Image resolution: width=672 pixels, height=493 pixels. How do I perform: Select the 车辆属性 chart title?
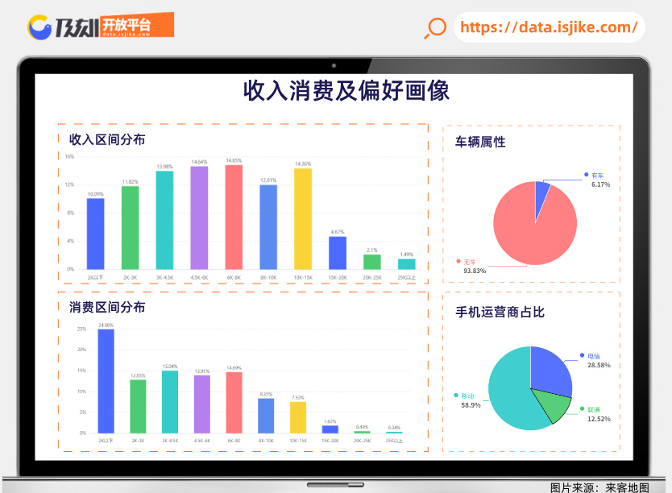click(x=480, y=142)
